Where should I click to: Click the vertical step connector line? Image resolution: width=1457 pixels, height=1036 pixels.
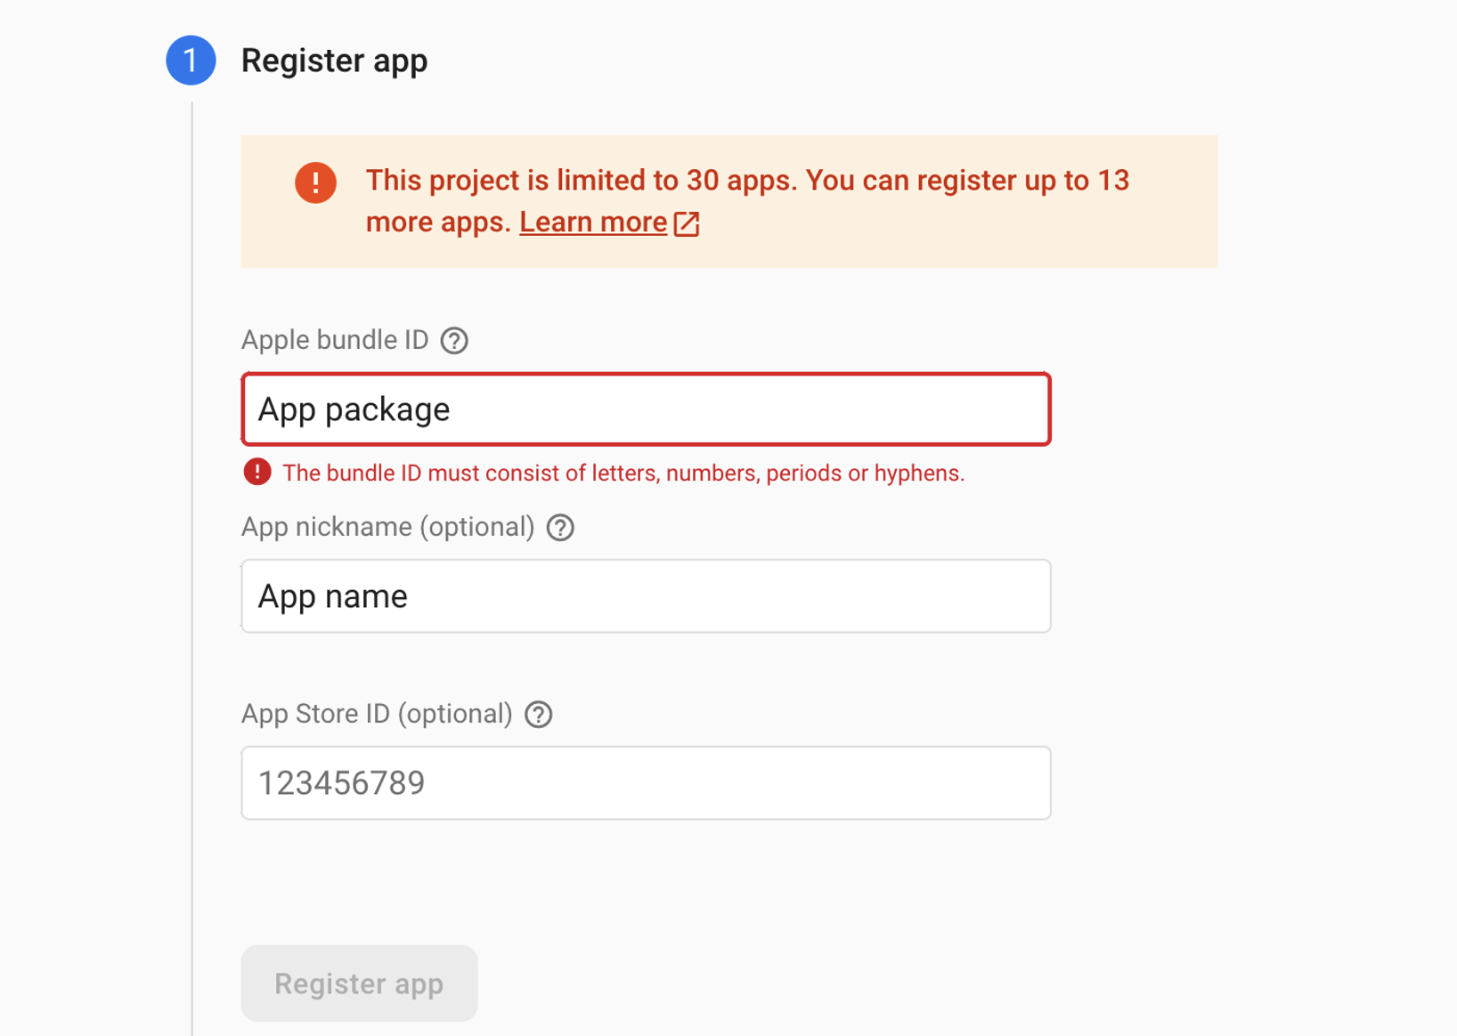tap(191, 568)
